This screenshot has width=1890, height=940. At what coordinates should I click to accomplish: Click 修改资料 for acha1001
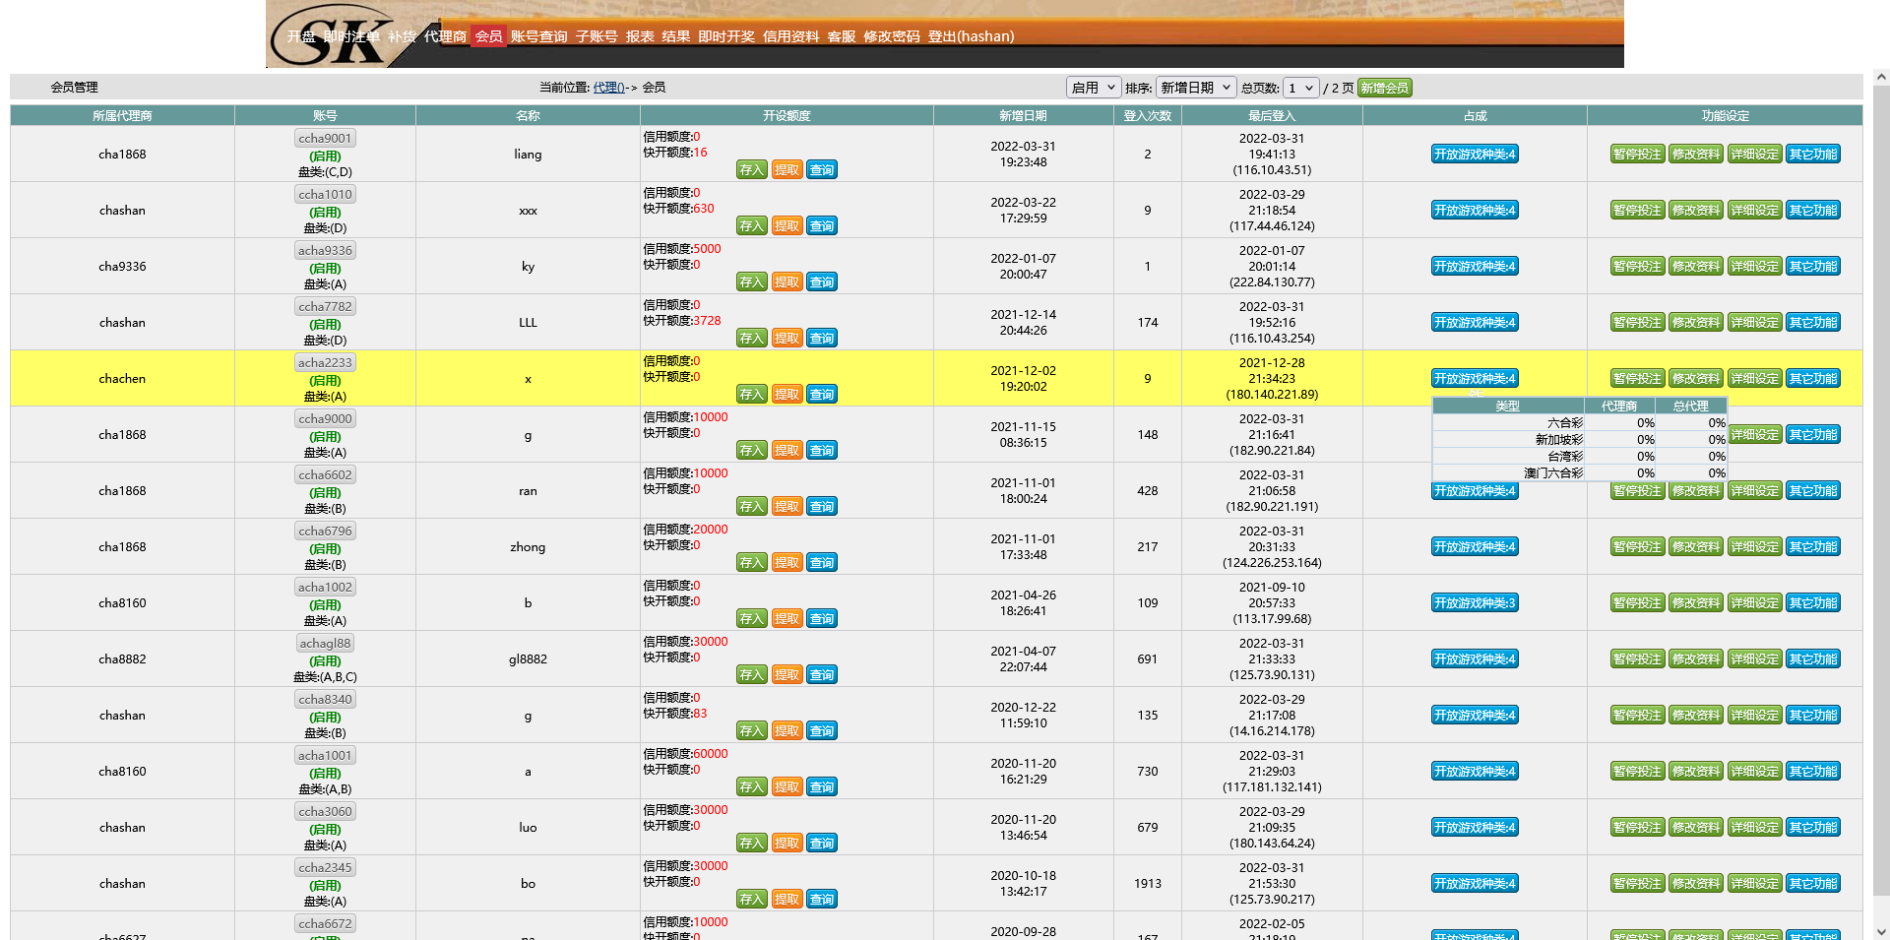tap(1696, 772)
